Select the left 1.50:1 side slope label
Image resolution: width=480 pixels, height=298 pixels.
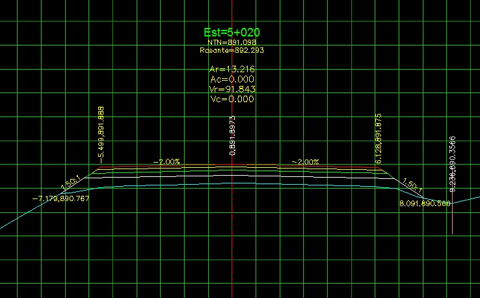click(x=70, y=183)
